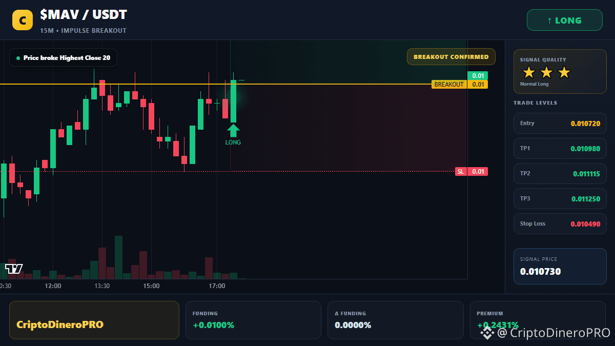Image resolution: width=615 pixels, height=346 pixels.
Task: Click the Normal Long quality label
Action: point(534,84)
